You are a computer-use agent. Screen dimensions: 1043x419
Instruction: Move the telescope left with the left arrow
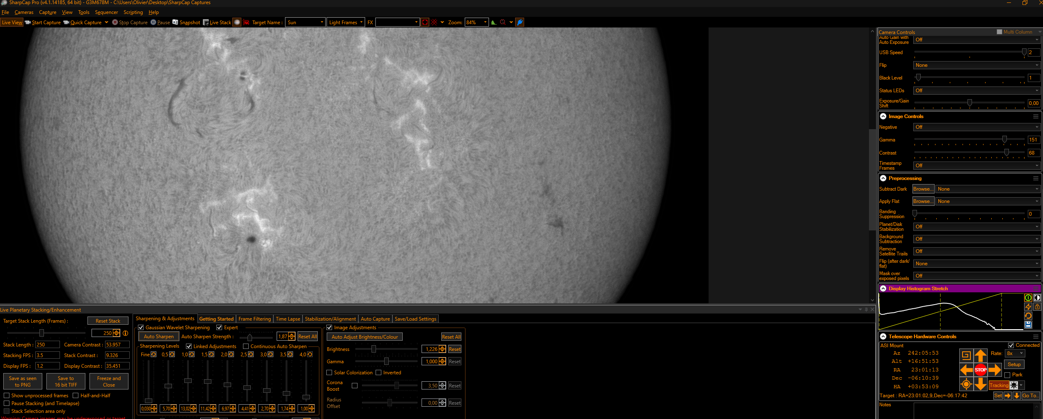click(x=966, y=370)
